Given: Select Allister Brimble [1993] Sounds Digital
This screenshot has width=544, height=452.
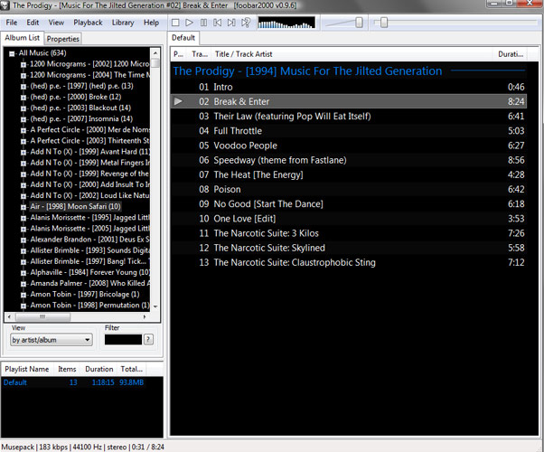Looking at the screenshot, I should (x=90, y=250).
